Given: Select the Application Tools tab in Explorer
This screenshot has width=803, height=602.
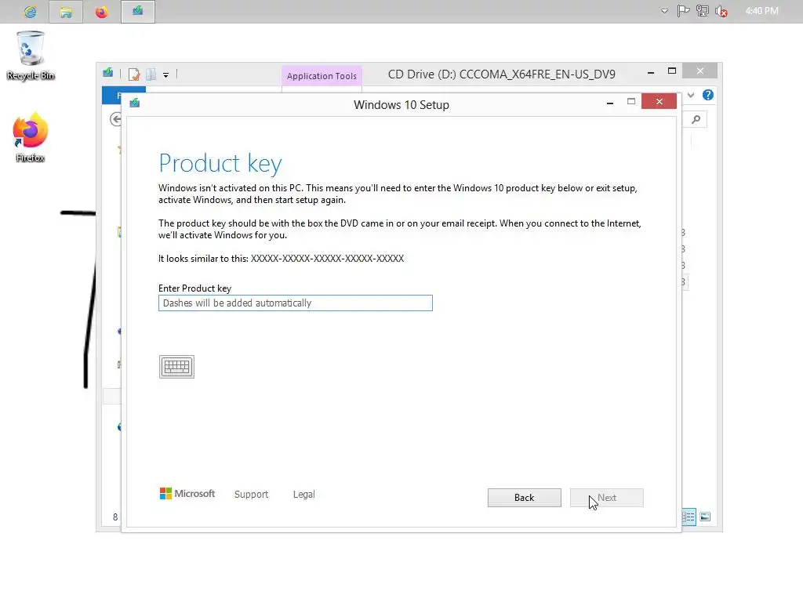Looking at the screenshot, I should [322, 76].
